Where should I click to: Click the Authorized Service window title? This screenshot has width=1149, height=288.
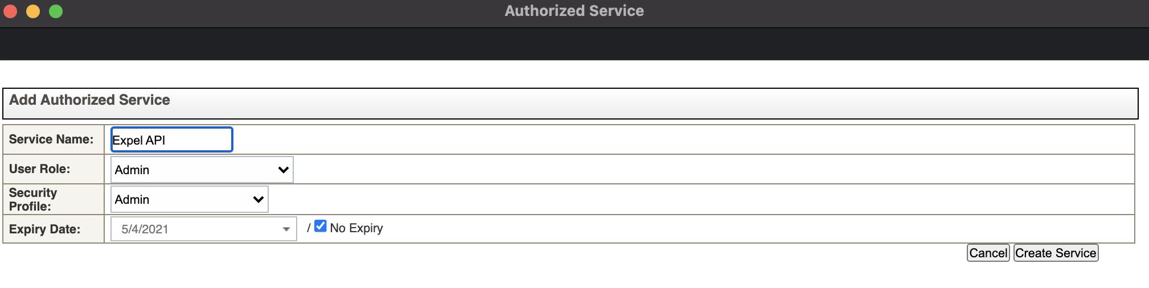[574, 11]
